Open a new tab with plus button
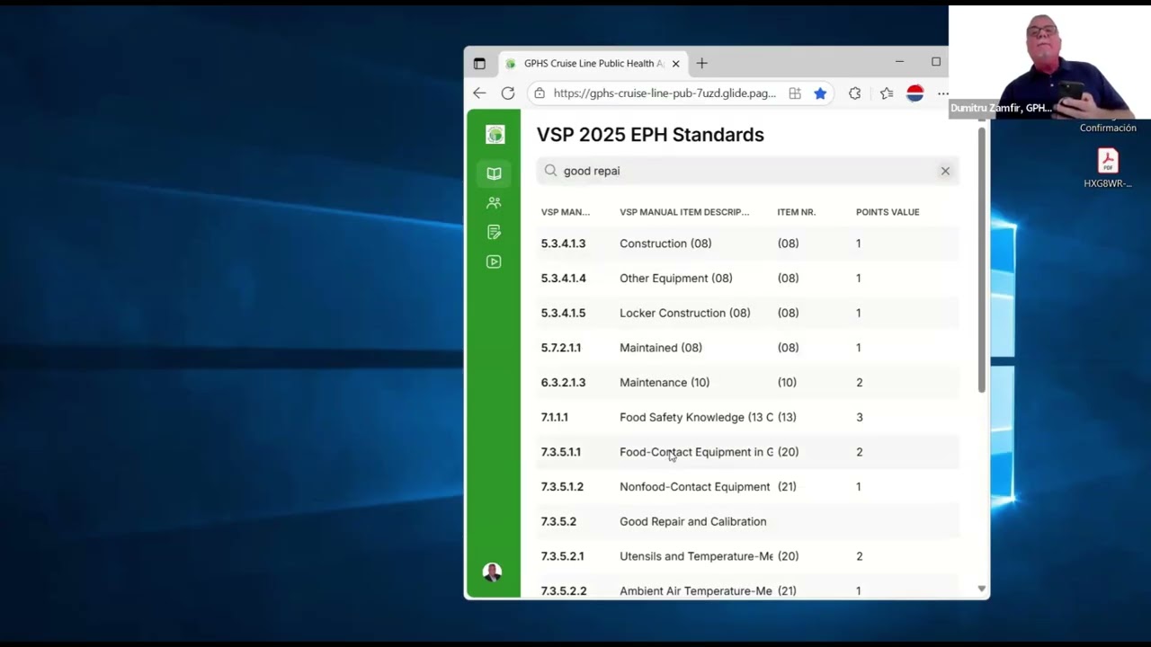 click(702, 63)
